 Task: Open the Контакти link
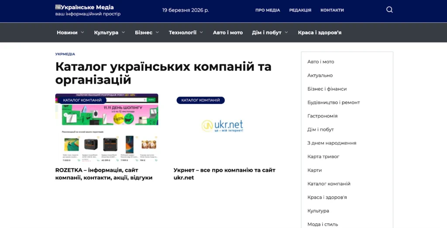332,10
